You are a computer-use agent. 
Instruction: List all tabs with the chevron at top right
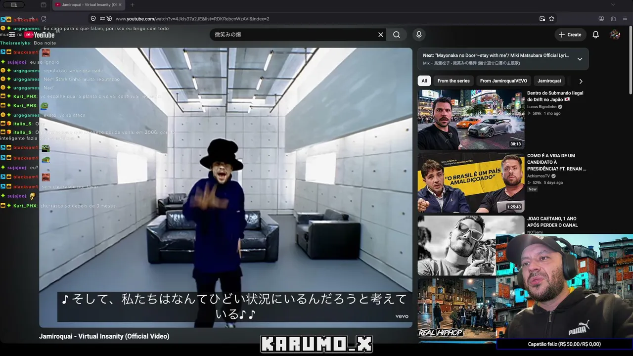pos(614,5)
